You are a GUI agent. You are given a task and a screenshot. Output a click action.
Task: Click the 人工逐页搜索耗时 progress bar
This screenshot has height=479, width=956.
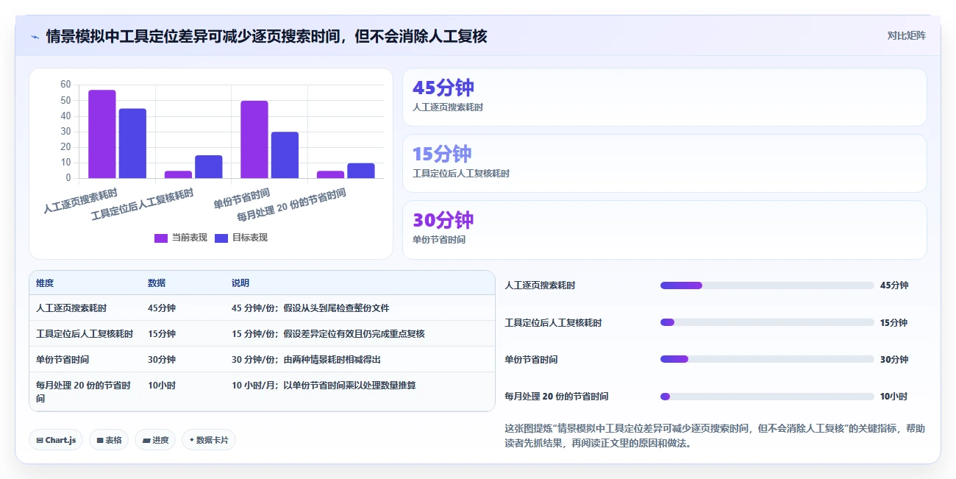(x=767, y=285)
